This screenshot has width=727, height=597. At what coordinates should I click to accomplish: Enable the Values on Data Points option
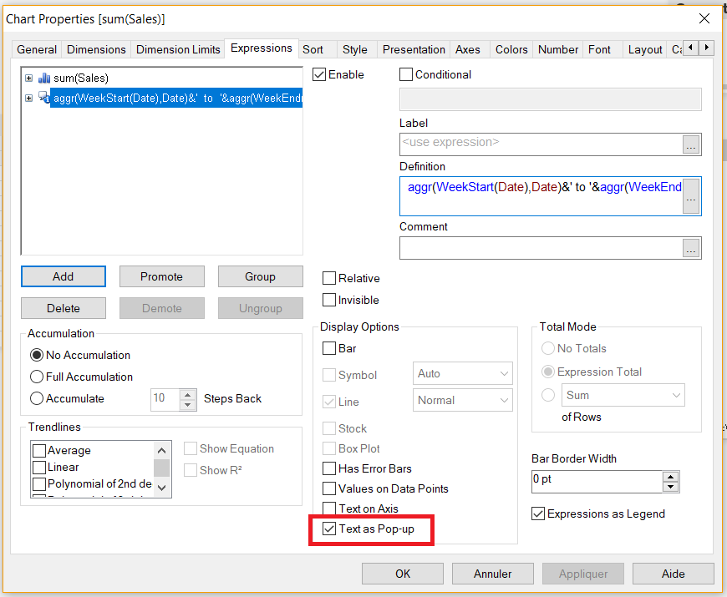click(329, 488)
